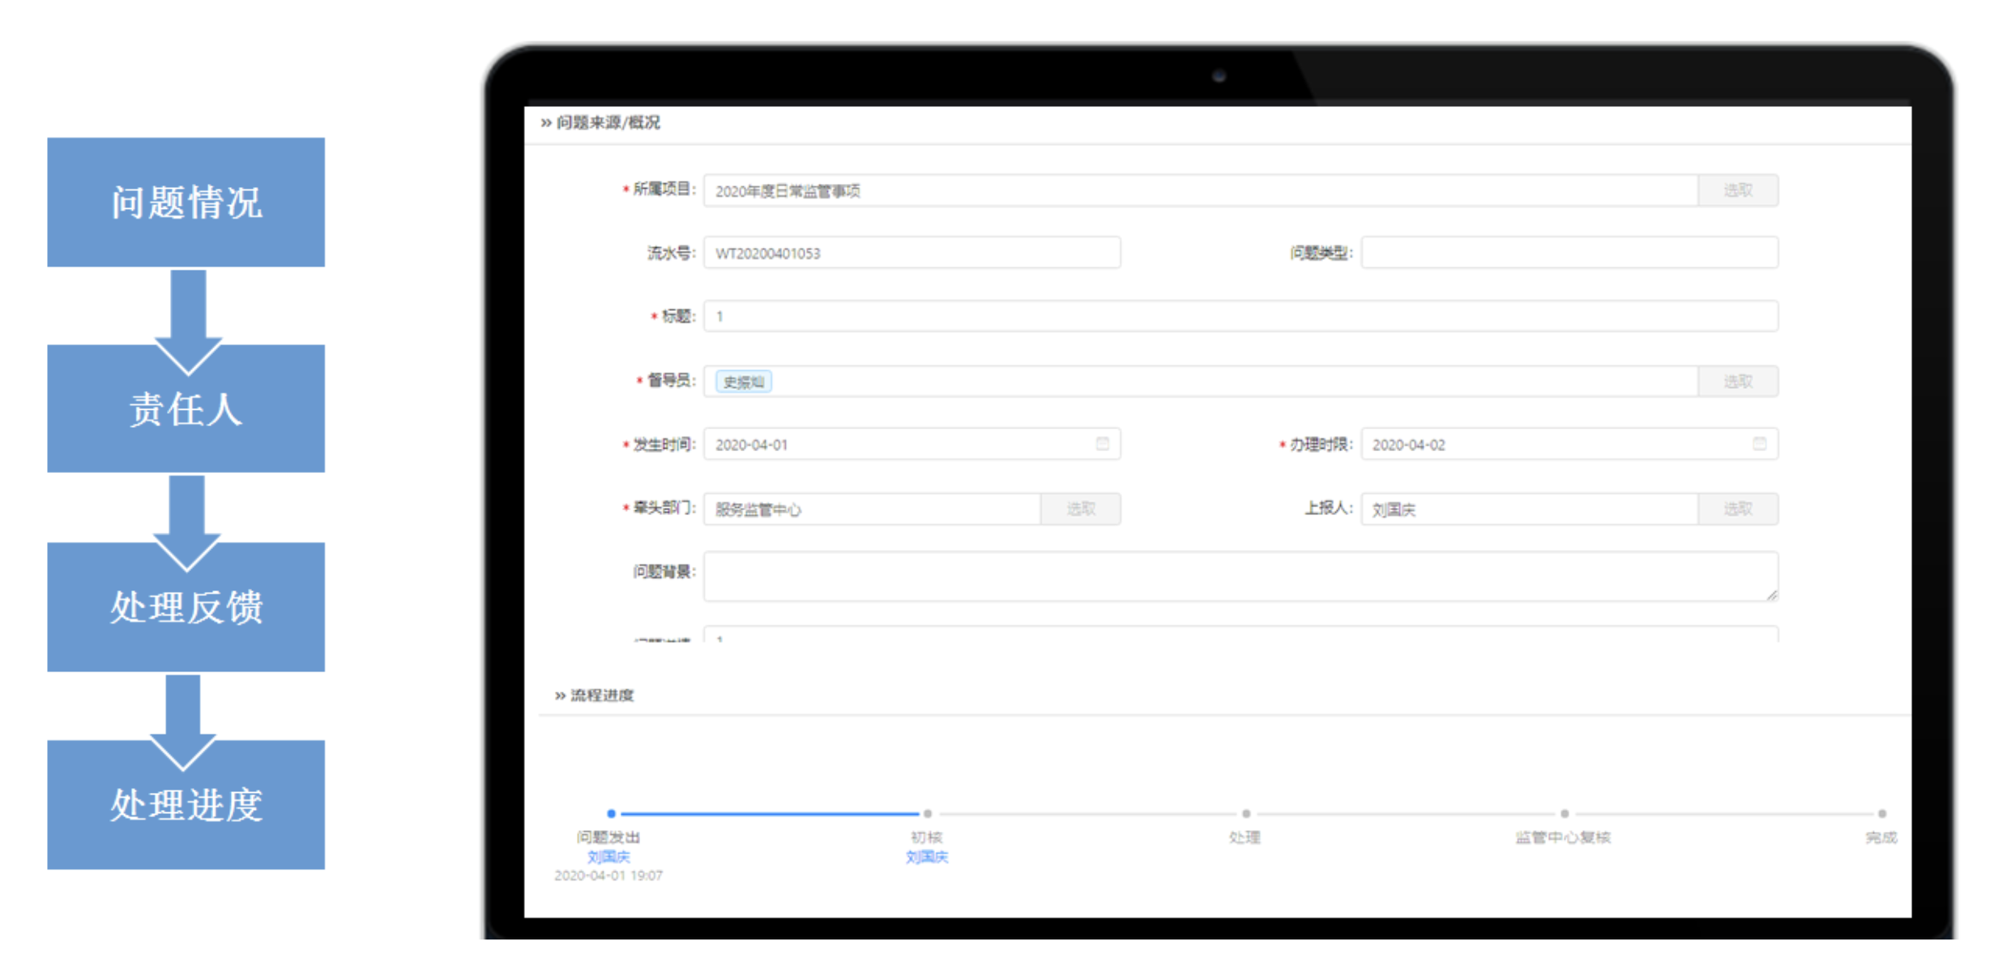
Task: Click the 问题情况 flow box
Action: (186, 202)
